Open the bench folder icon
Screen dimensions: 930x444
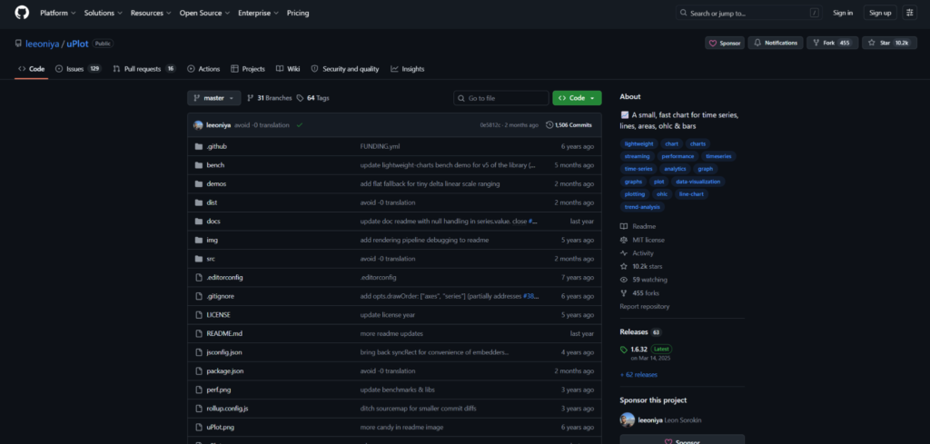199,164
